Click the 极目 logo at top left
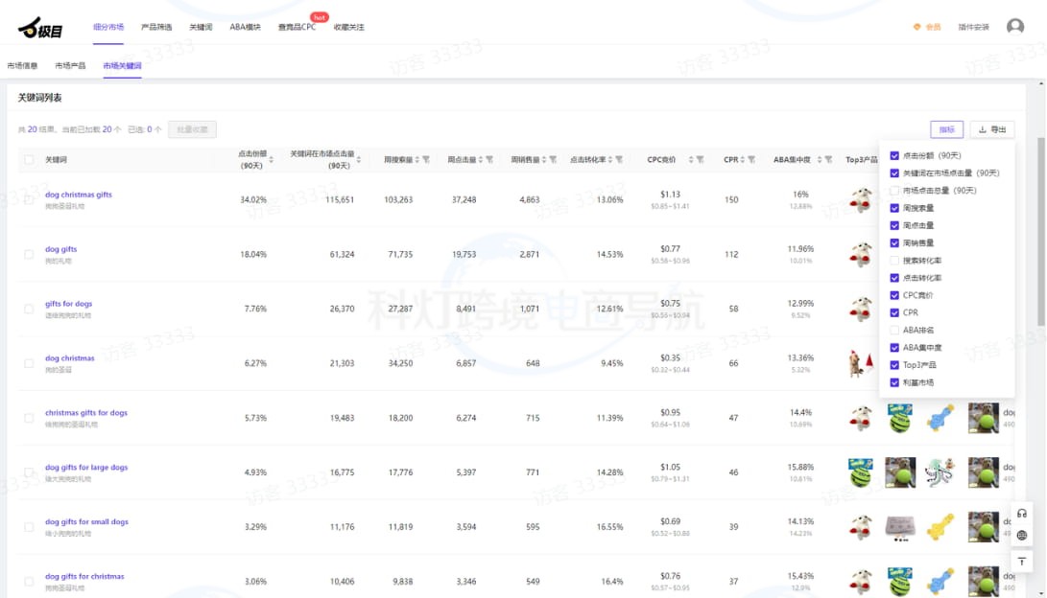Viewport: 1047px width, 598px height. tap(40, 29)
